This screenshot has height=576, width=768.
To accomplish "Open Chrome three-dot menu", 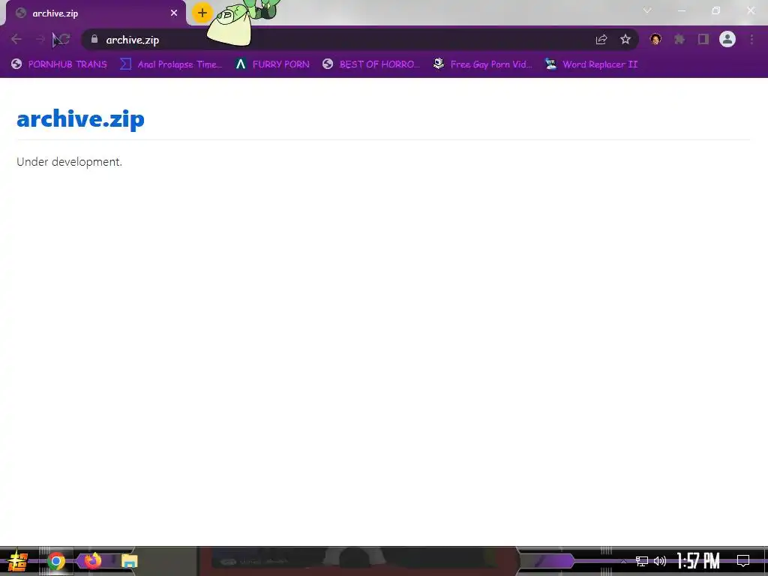I will 751,39.
